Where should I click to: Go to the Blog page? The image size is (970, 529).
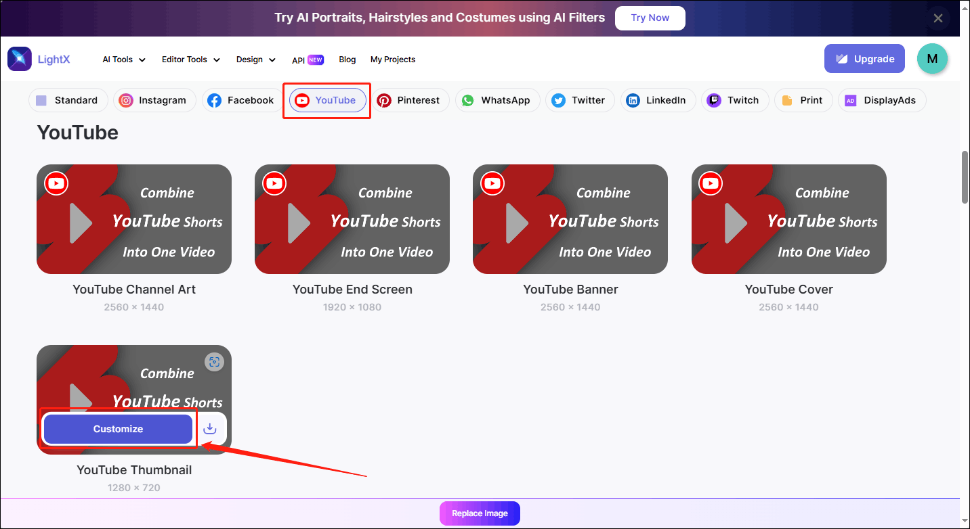[x=347, y=60]
